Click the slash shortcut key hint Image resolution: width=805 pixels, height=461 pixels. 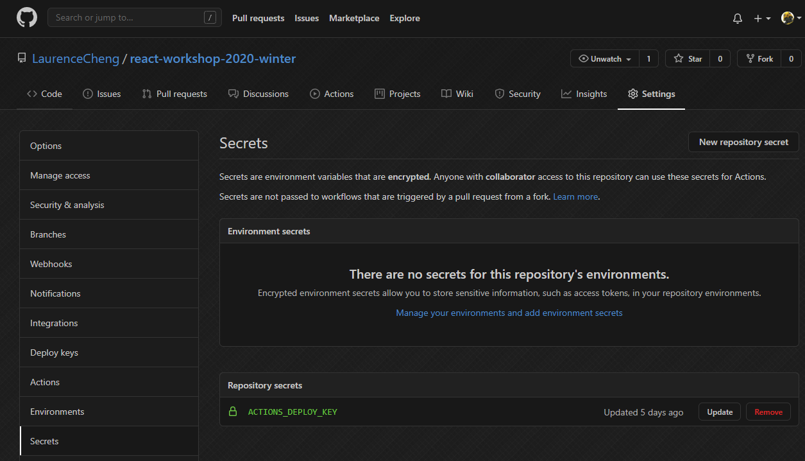click(x=210, y=18)
